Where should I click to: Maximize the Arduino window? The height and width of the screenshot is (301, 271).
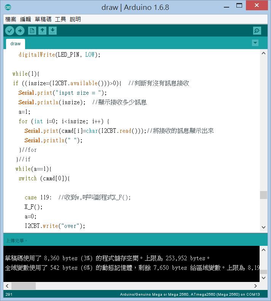click(x=239, y=6)
